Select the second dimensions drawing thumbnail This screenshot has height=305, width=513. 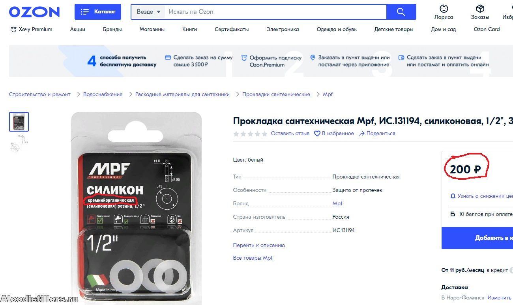click(19, 144)
